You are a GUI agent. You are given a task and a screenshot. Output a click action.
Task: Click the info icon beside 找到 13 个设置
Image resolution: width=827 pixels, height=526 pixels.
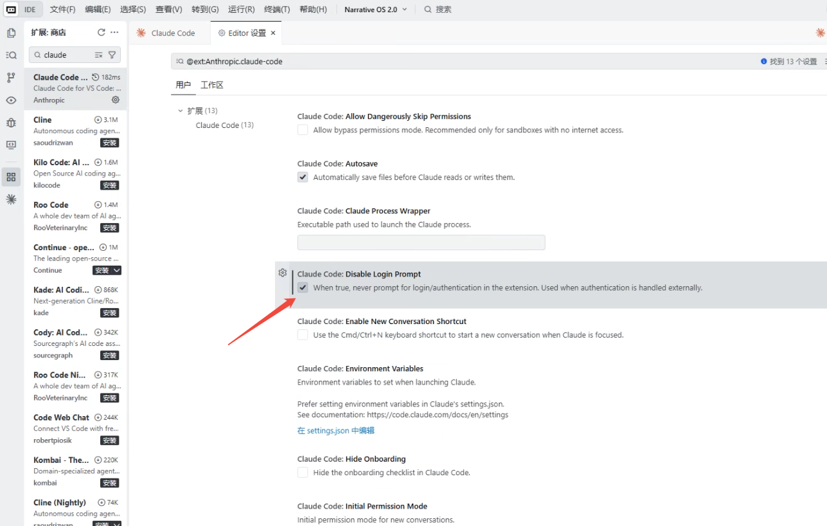(x=764, y=62)
